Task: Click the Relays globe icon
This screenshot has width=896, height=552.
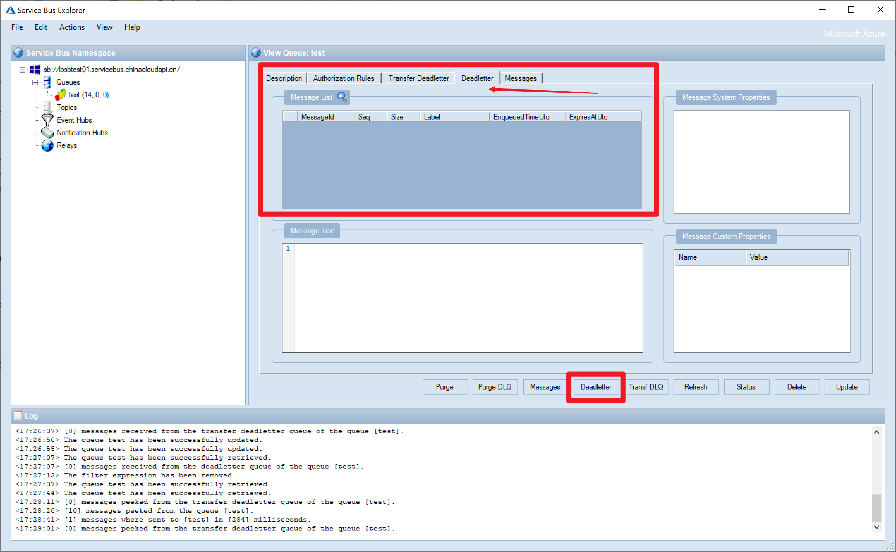Action: pos(47,146)
